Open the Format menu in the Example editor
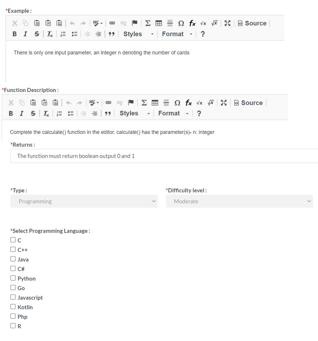Screen dimensions: 318x341 click(177, 34)
